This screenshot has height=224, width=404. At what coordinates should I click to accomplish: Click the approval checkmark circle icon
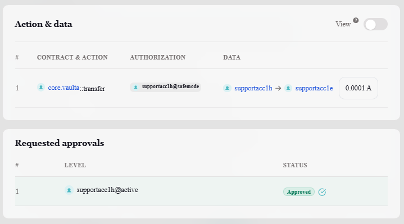[x=322, y=192]
